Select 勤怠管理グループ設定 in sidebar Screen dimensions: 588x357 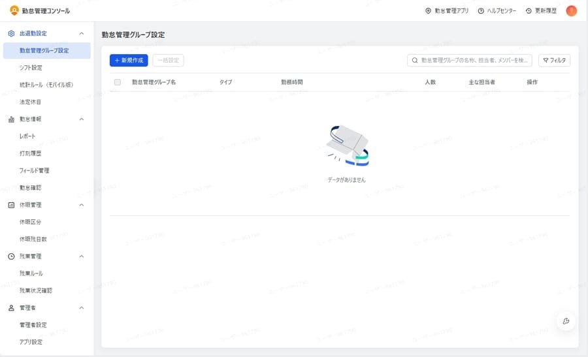click(x=47, y=50)
